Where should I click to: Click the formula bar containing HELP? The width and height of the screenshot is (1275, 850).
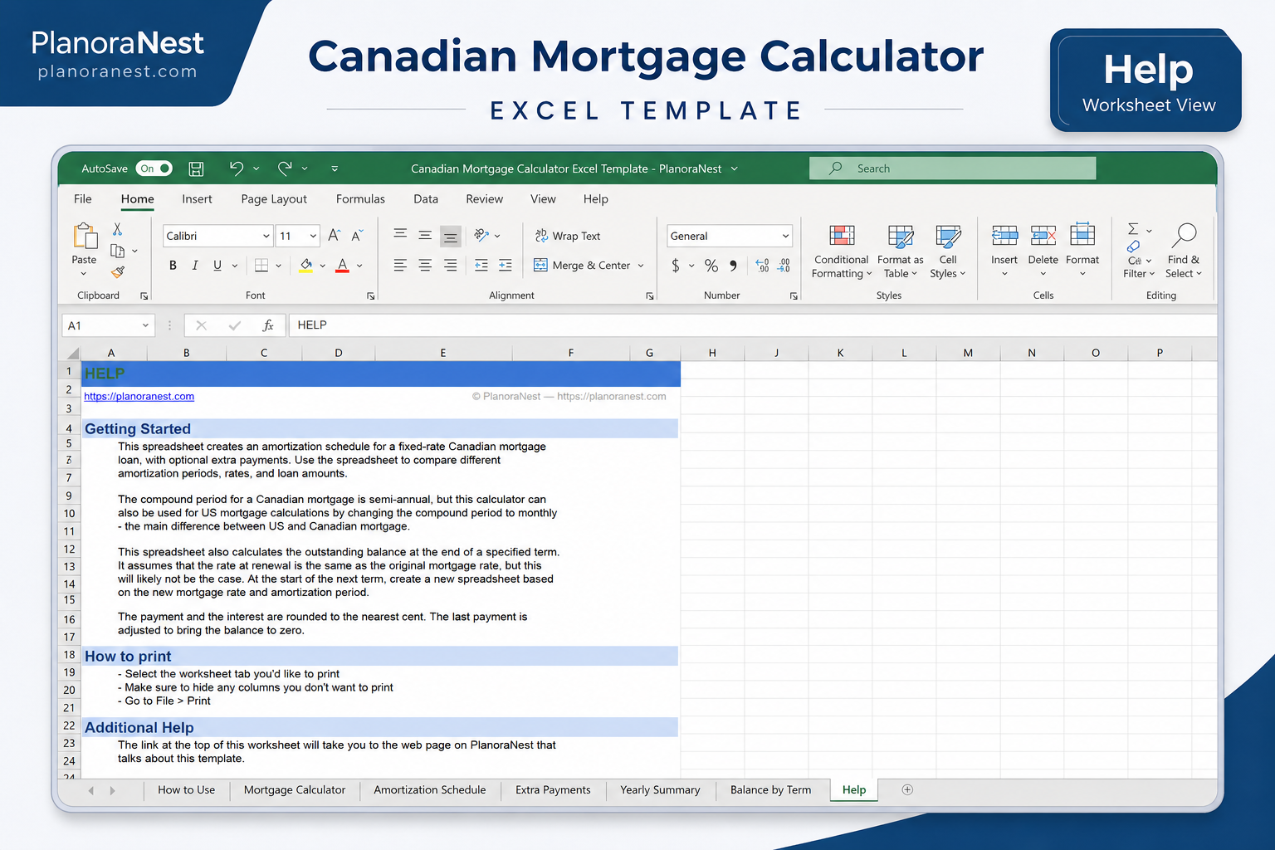pyautogui.click(x=751, y=325)
